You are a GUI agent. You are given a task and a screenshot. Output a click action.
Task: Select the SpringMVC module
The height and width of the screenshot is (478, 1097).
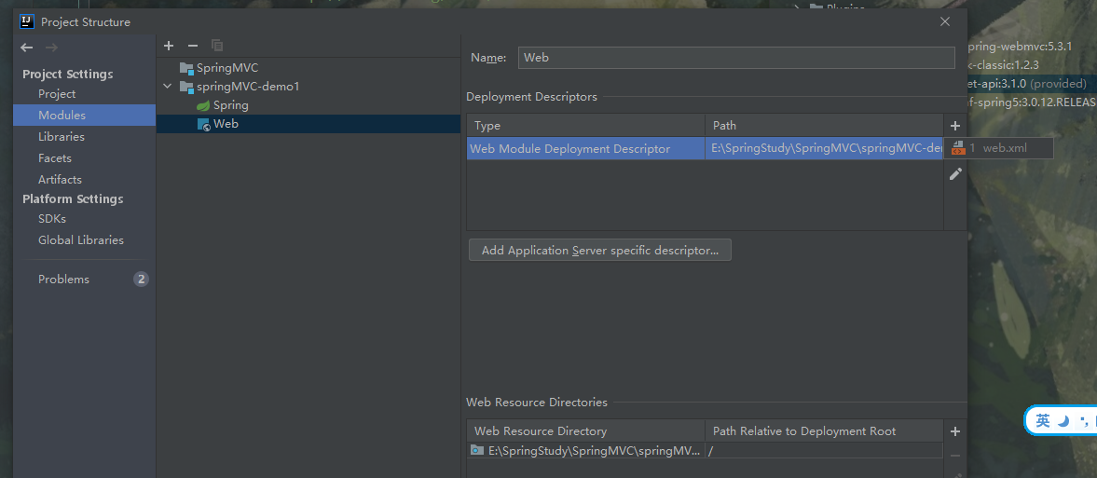(x=226, y=68)
